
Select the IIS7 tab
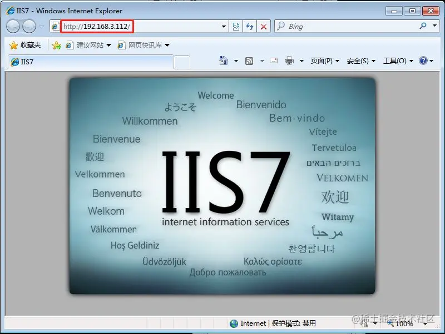click(90, 62)
